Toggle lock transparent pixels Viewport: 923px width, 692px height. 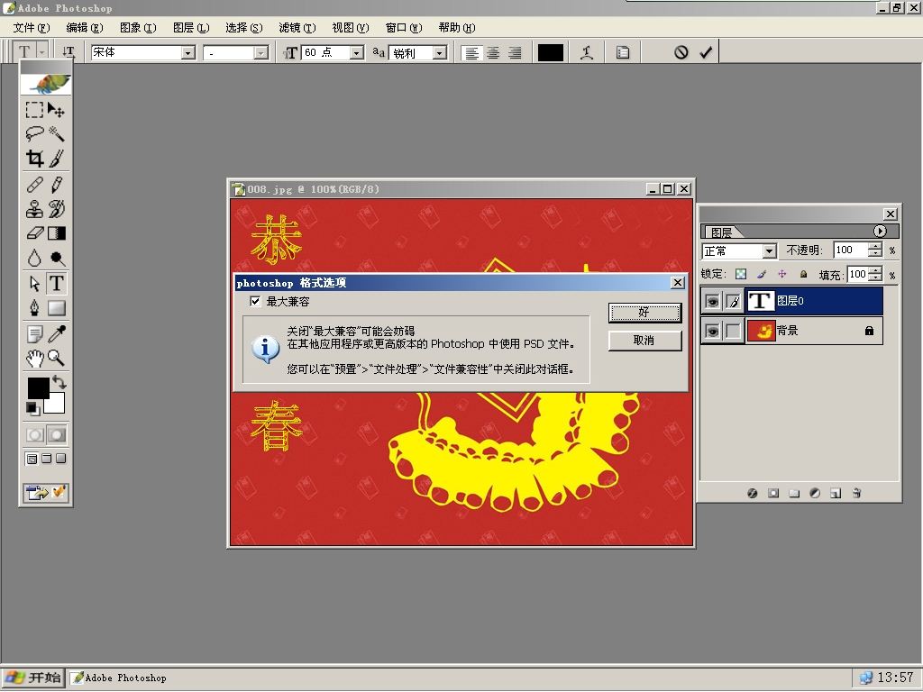click(741, 274)
